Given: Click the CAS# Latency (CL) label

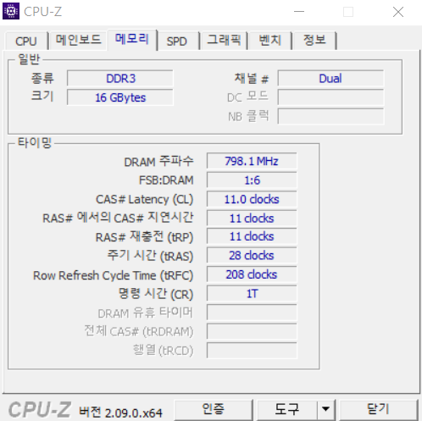Looking at the screenshot, I should pos(145,199).
